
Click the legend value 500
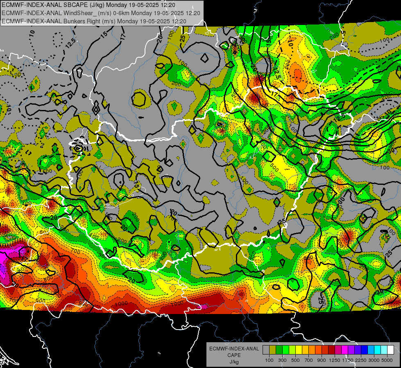295,360
